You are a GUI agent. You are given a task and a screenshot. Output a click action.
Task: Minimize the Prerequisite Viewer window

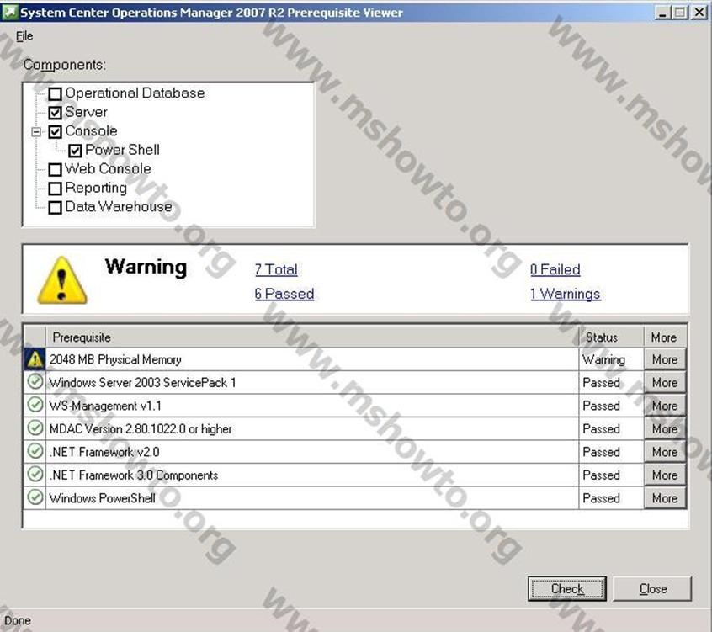(662, 13)
